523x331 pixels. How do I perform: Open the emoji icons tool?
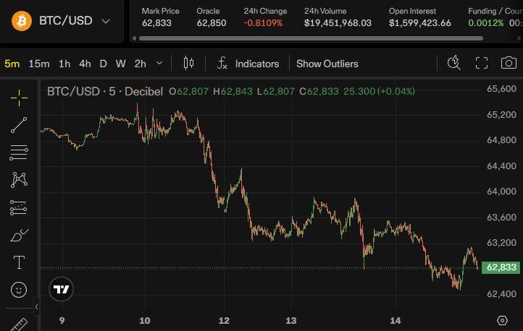(19, 290)
